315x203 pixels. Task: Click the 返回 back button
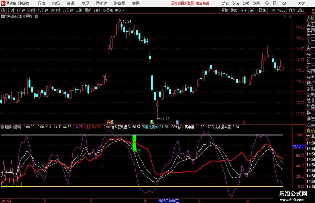pos(301,10)
